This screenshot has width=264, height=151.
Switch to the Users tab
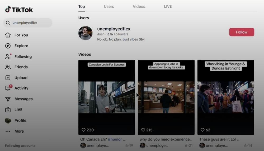click(x=109, y=7)
